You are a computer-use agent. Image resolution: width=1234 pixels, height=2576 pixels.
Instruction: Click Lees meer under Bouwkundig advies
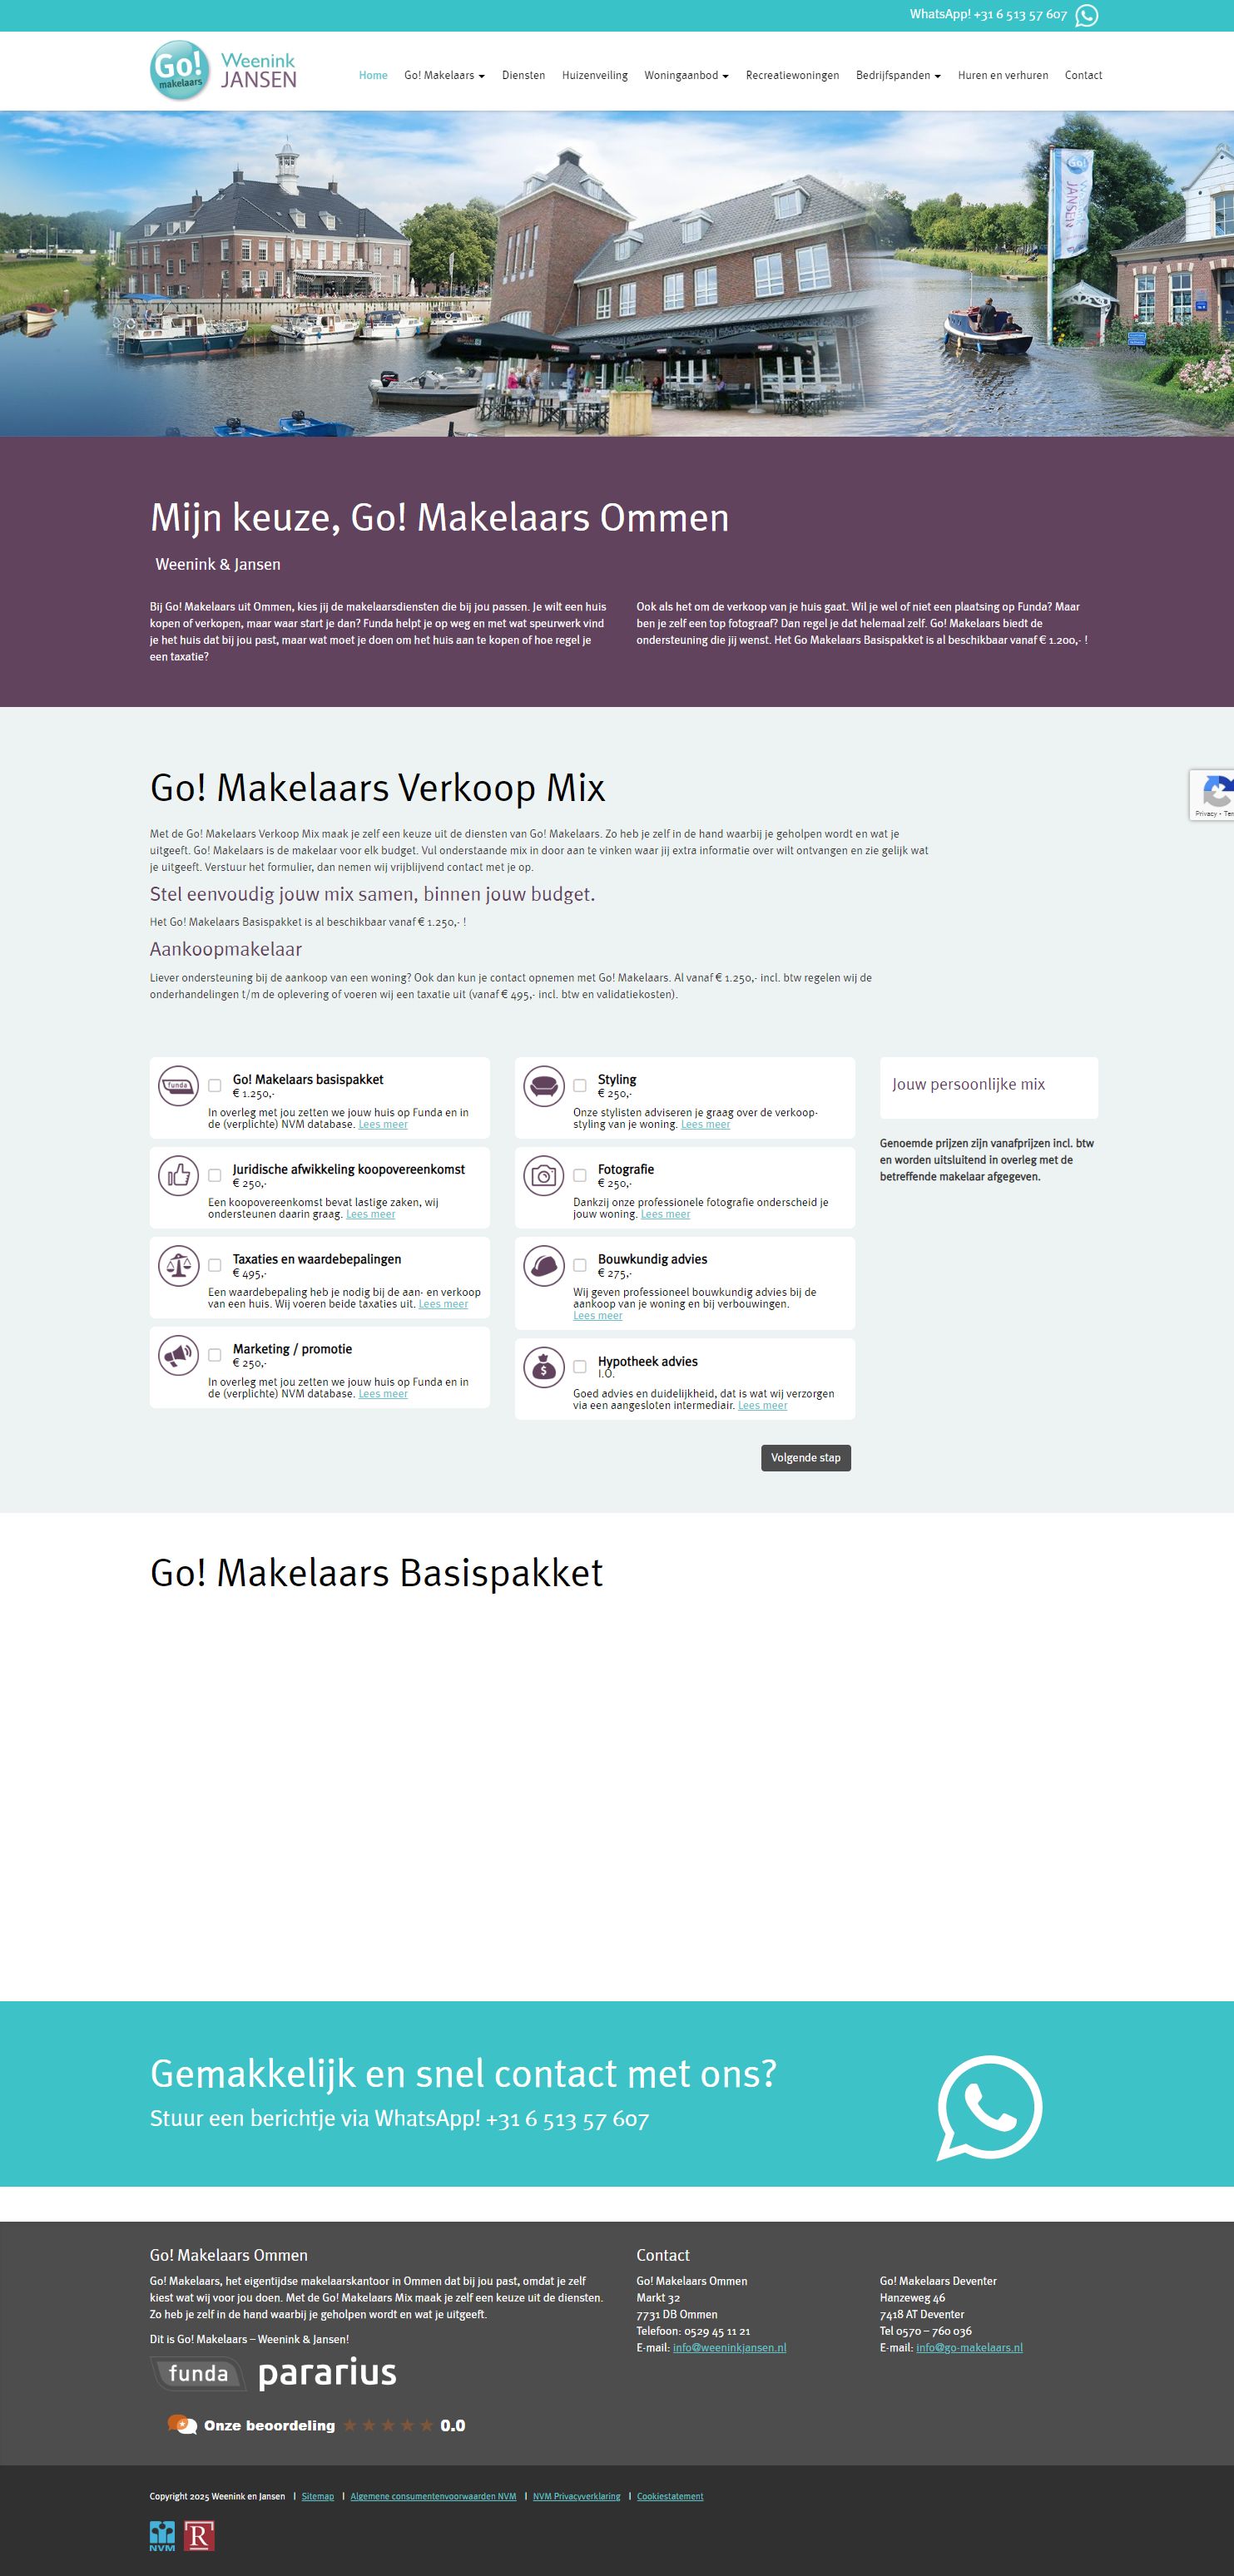[597, 1316]
